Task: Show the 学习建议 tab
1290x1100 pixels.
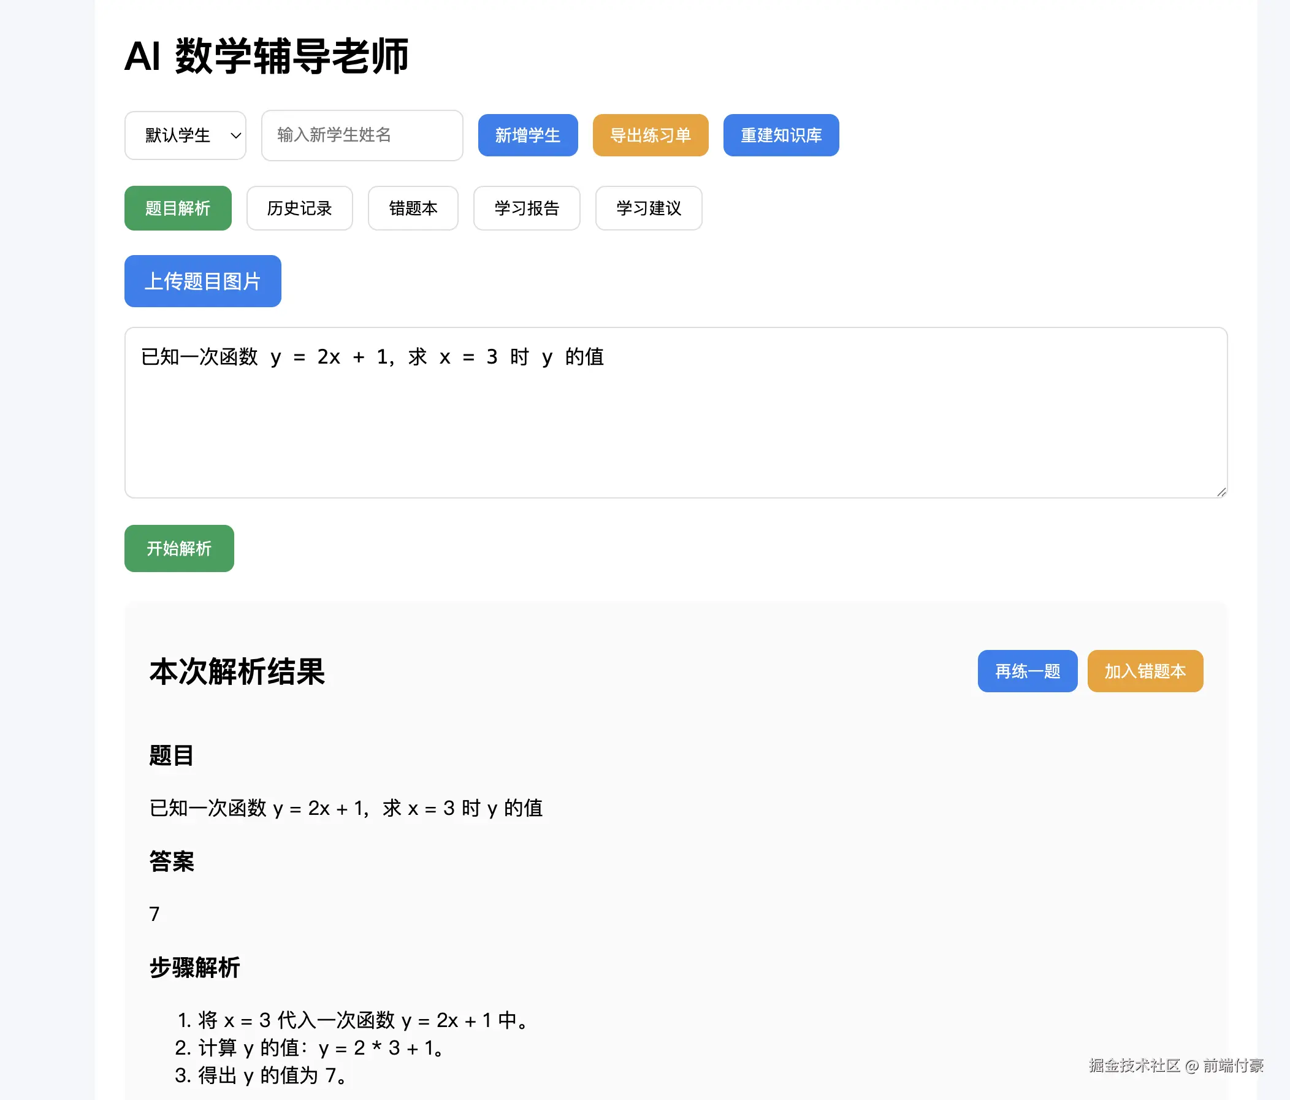Action: pyautogui.click(x=648, y=208)
